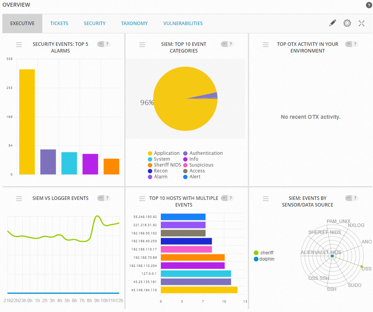Select the Taxonomy tab
Viewport: 373px width, 312px height.
pos(134,24)
